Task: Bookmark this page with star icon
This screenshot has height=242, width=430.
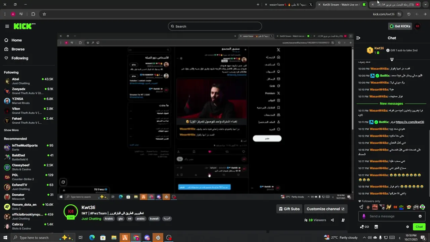Action: [x=44, y=14]
